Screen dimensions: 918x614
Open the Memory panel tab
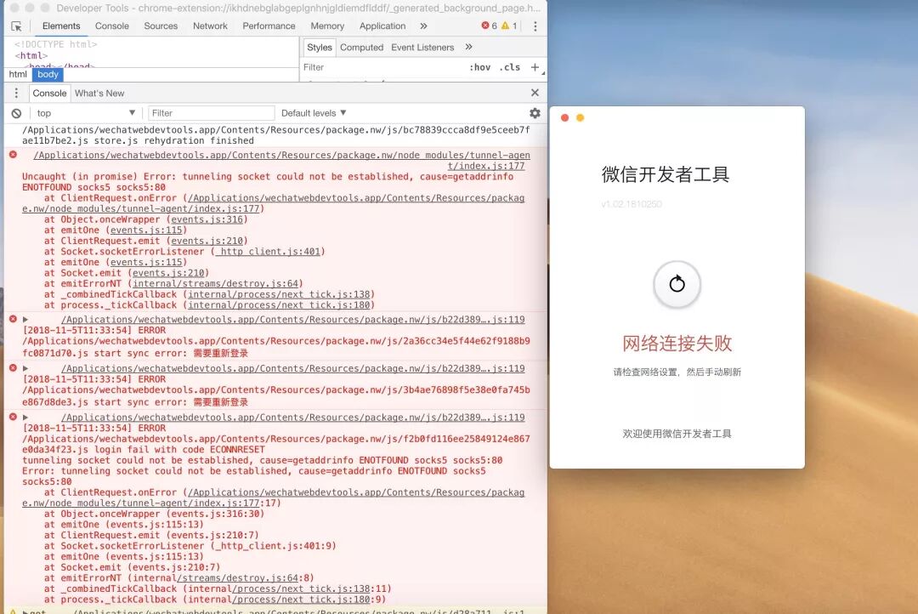327,26
